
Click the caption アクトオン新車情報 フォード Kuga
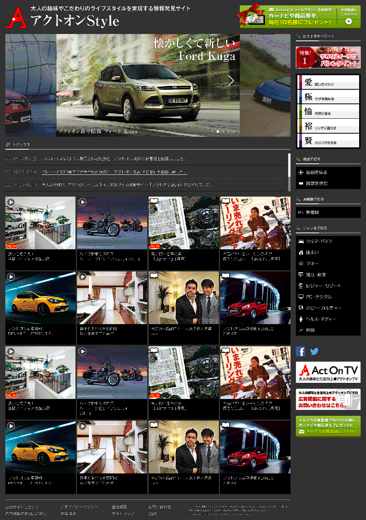98,131
